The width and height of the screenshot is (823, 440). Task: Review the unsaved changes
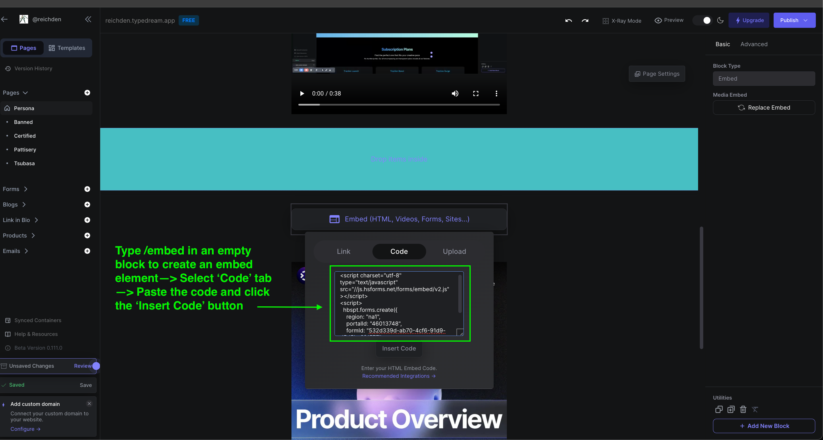83,366
